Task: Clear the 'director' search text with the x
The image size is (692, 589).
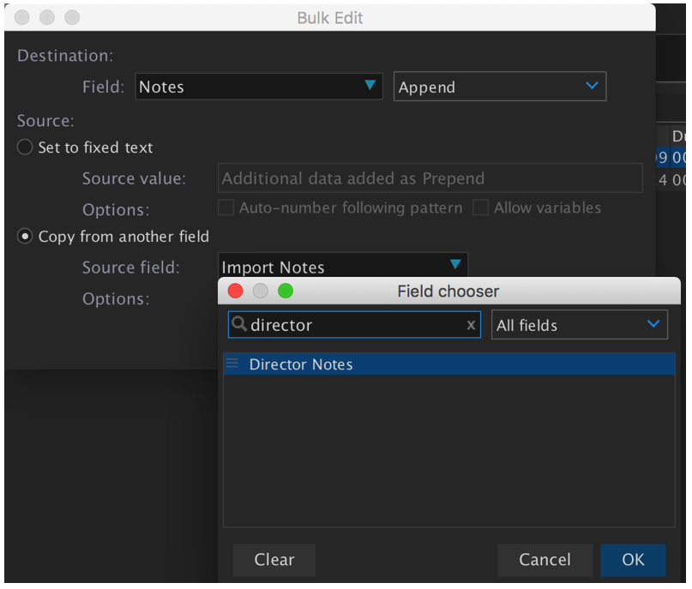Action: 470,325
